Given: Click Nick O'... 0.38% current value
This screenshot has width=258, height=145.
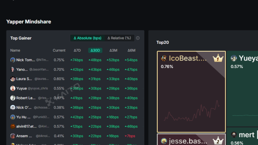Looking at the screenshot, I should 59,108.
